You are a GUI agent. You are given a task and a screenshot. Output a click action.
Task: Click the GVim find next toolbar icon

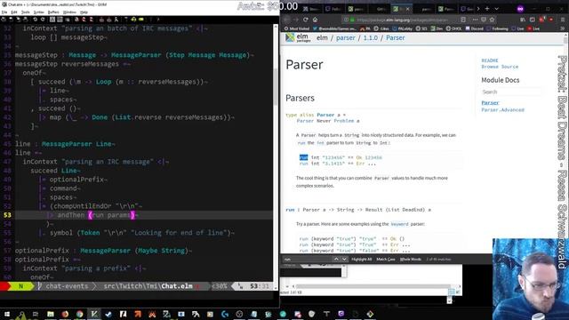click(x=84, y=20)
